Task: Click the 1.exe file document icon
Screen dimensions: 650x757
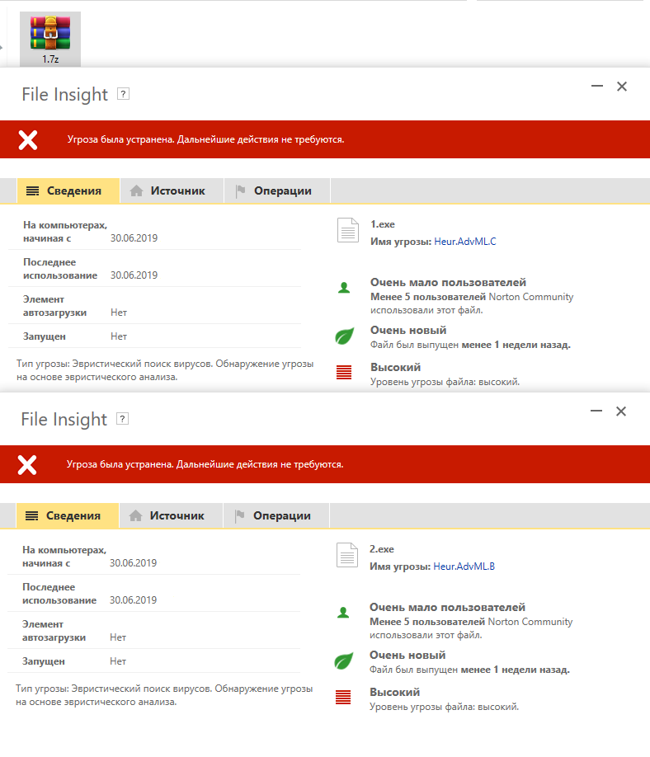Action: coord(348,230)
